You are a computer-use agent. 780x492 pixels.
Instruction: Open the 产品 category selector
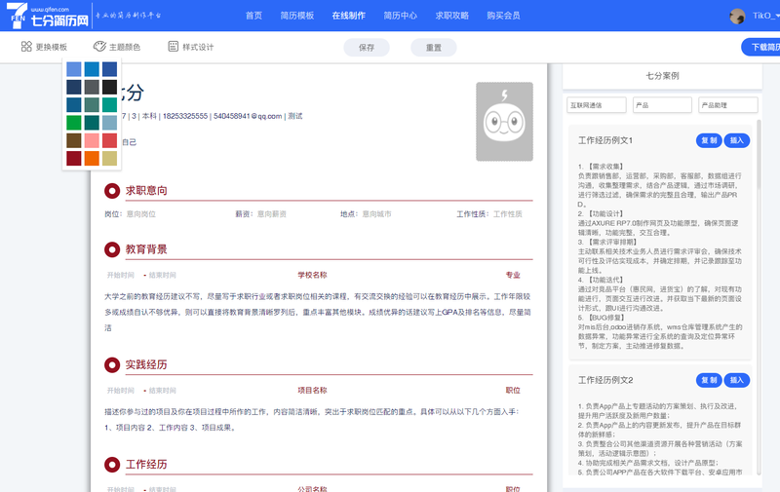[x=662, y=105]
